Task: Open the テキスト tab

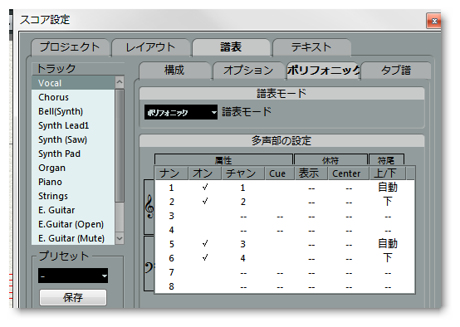Action: point(311,47)
